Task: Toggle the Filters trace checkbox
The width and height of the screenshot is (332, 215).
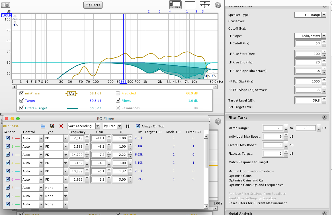Action: (118, 100)
